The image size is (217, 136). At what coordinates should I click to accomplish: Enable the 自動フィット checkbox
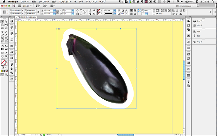point(153,14)
